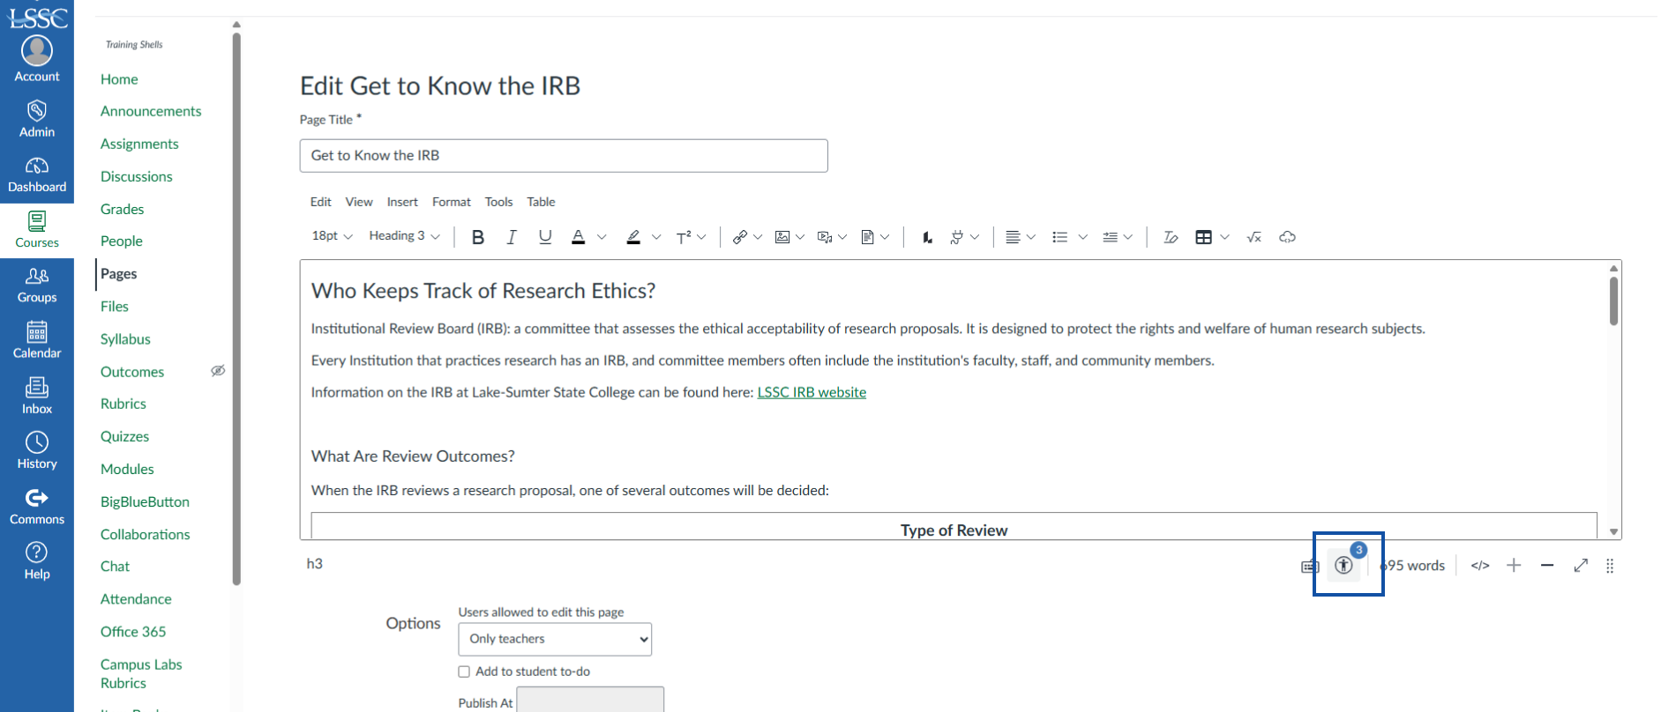1661x712 pixels.
Task: Open Users allowed to edit dropdown
Action: click(x=555, y=639)
